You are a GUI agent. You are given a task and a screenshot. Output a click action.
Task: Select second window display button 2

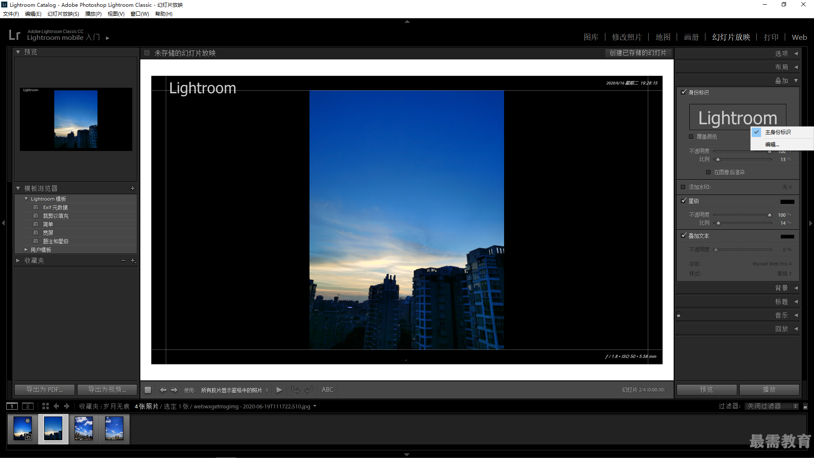(28, 406)
